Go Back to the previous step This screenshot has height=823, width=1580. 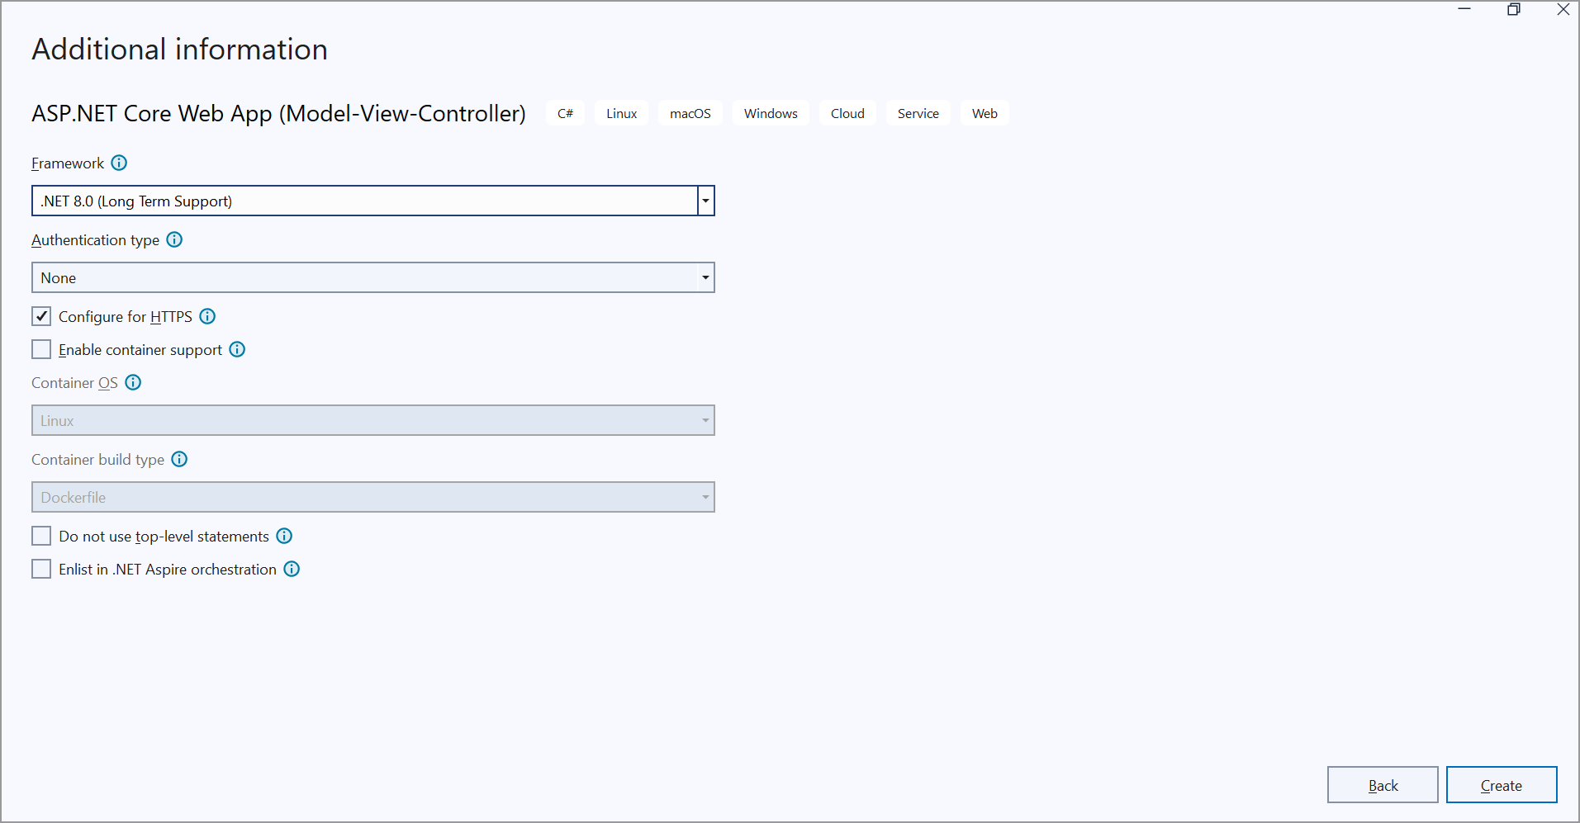1382,785
